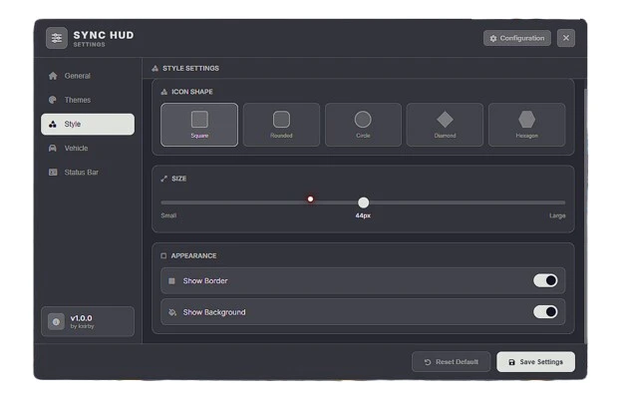
Task: Click the Style Settings header text
Action: coord(190,68)
